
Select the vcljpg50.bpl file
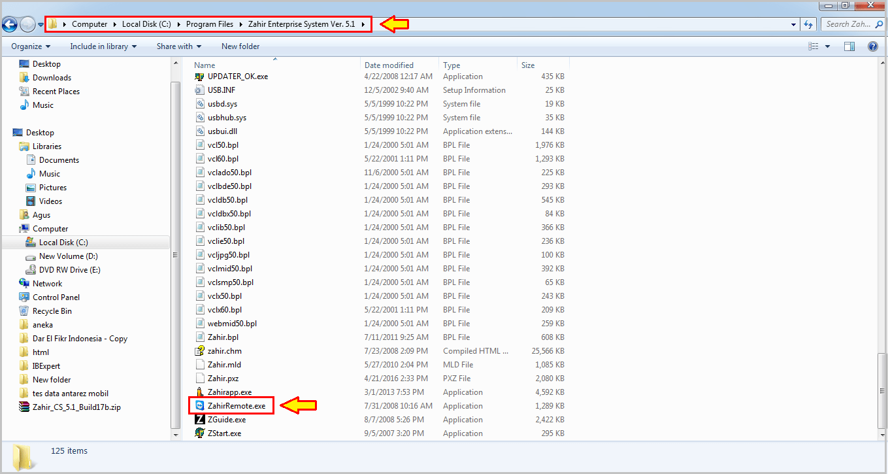228,255
